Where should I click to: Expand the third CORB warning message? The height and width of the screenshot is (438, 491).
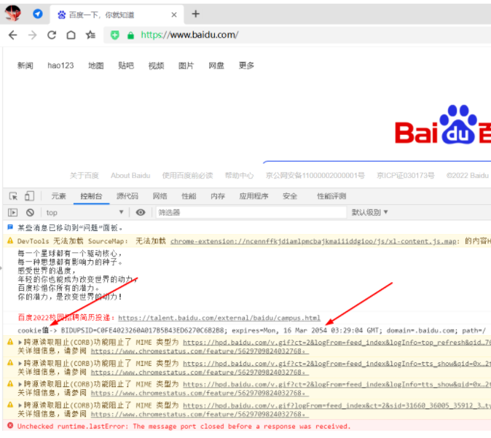tap(20, 384)
